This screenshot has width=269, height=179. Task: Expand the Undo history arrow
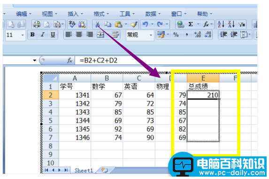[153, 24]
